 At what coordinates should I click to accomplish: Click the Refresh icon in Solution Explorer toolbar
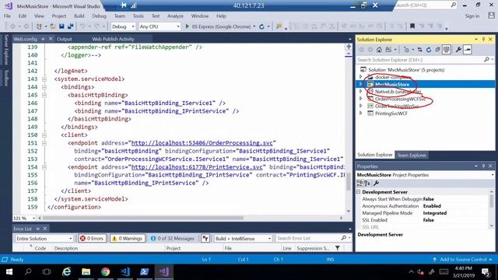pos(429,50)
